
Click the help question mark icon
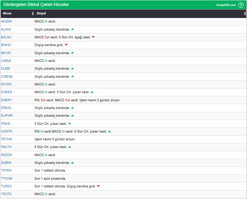point(241,5)
